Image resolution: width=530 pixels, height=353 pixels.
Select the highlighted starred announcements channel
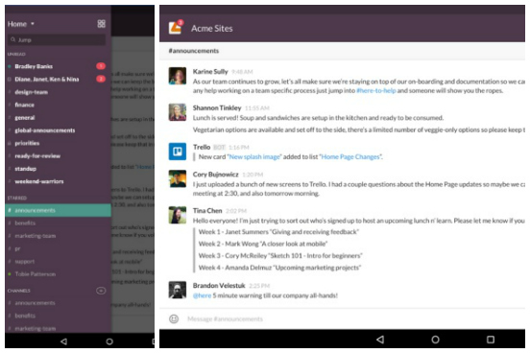pos(58,210)
